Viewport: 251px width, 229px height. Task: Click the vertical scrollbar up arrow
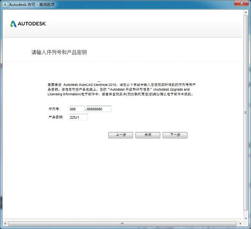pyautogui.click(x=246, y=13)
